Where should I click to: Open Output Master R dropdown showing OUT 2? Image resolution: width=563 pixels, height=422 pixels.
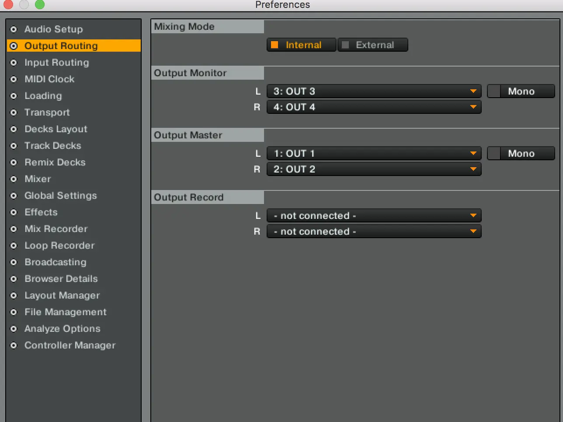[x=374, y=169]
